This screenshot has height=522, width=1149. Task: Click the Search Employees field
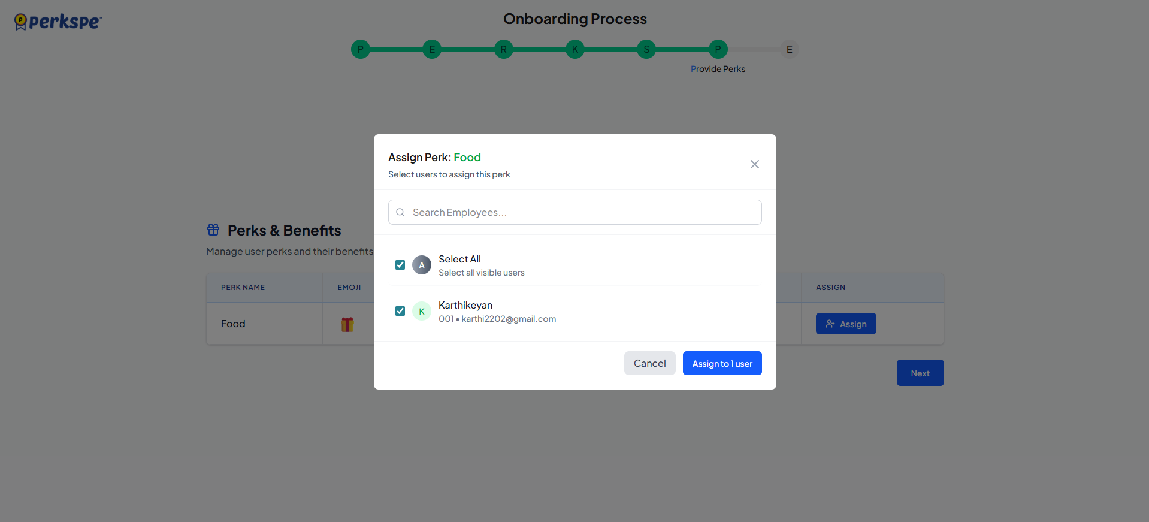pyautogui.click(x=575, y=212)
